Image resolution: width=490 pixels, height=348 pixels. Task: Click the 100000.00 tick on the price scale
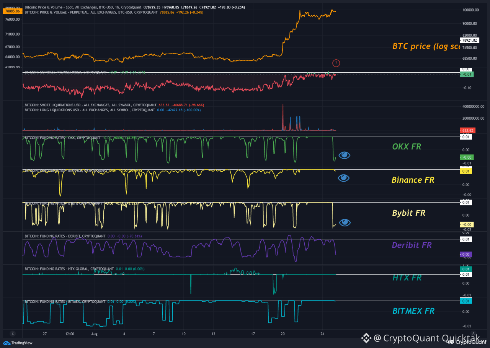tap(470, 10)
